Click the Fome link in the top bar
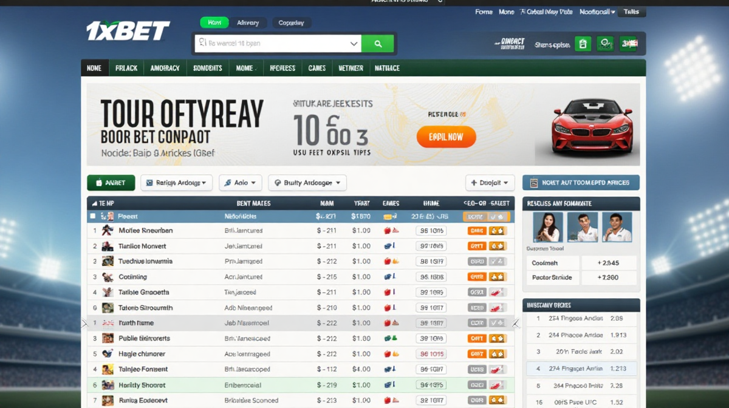 pos(484,12)
